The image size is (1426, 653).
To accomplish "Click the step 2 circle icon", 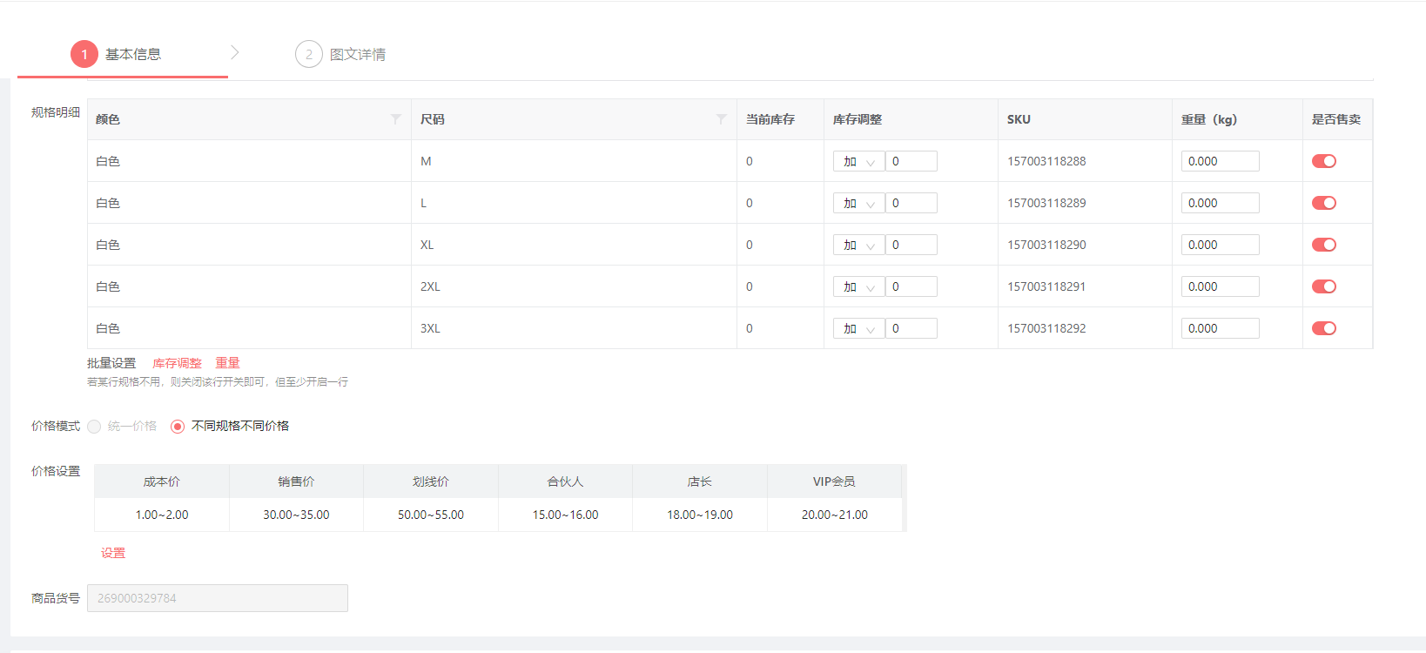I will pyautogui.click(x=309, y=54).
